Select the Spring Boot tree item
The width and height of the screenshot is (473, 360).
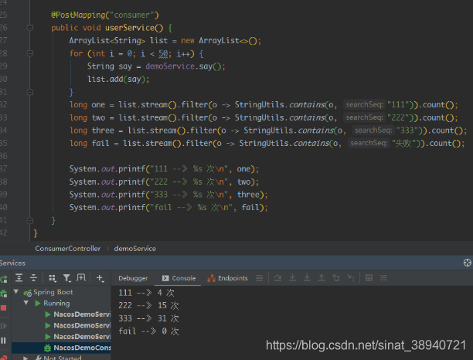(53, 292)
